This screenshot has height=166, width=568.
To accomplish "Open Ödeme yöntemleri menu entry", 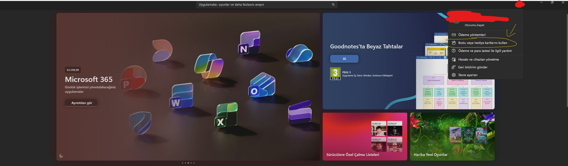I will coord(485,35).
